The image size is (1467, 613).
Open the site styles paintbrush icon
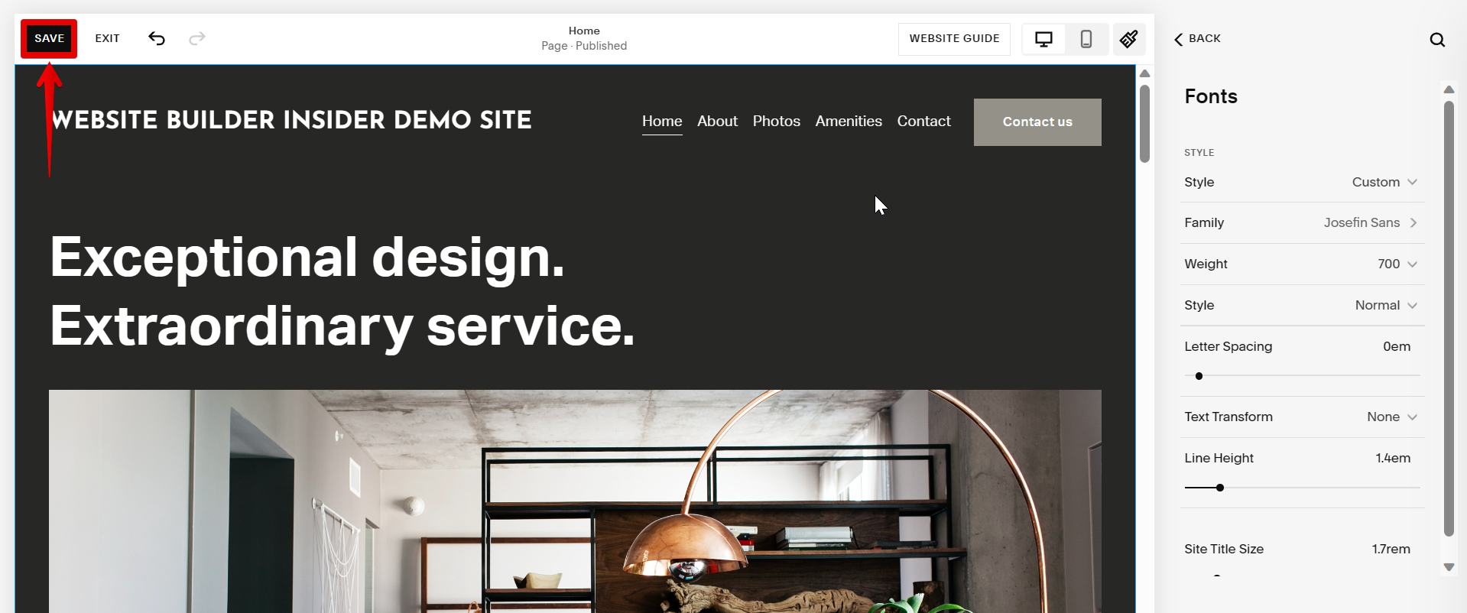point(1129,39)
